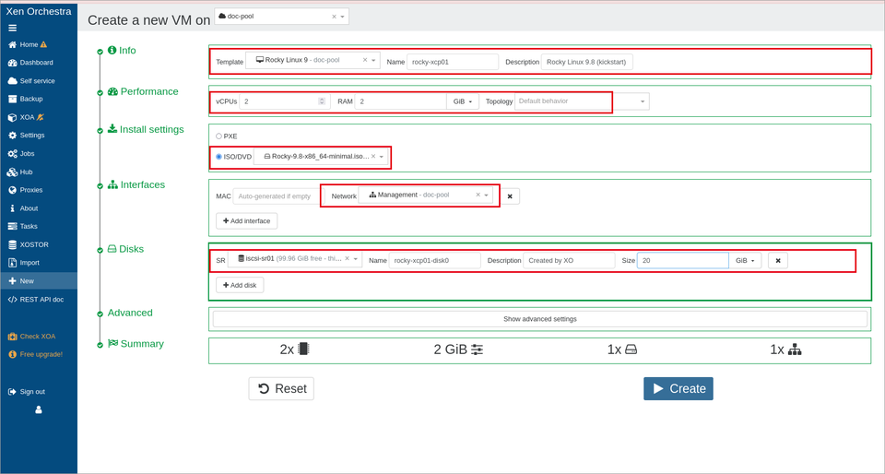Click the VM Description field
The height and width of the screenshot is (474, 885).
click(587, 62)
